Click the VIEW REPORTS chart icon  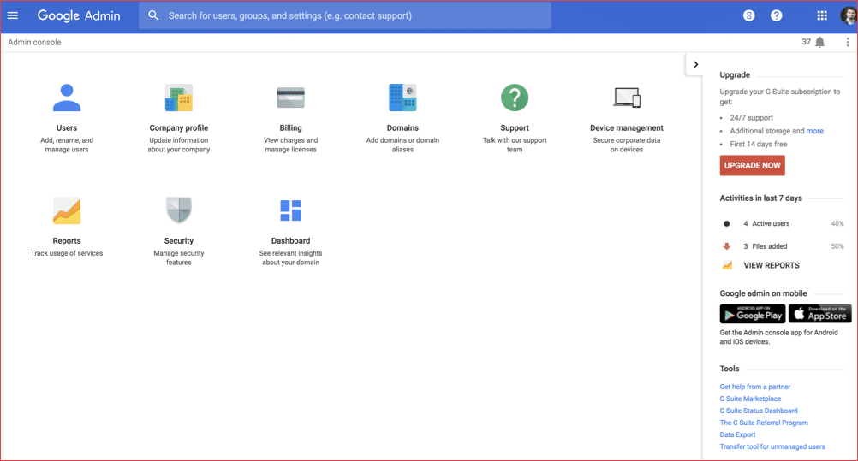pos(727,265)
